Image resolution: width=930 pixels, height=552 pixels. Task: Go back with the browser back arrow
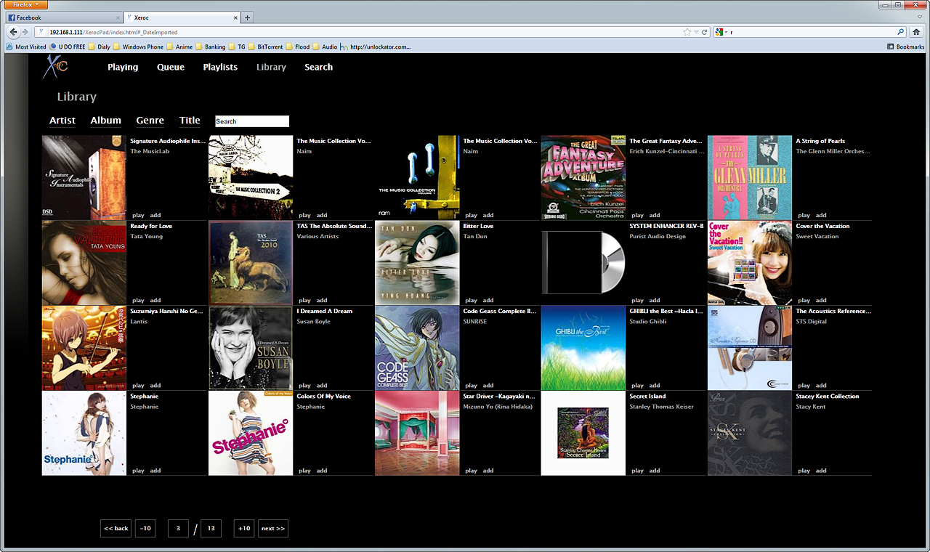coord(14,32)
